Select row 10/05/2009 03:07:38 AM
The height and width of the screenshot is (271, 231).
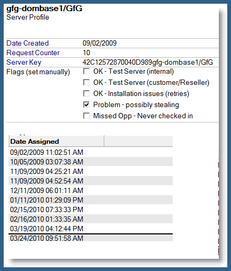click(x=91, y=162)
